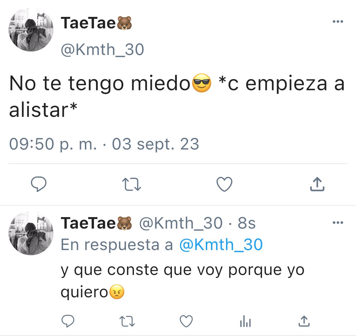Open TaeTae avatar on the reply tweet

tap(31, 233)
